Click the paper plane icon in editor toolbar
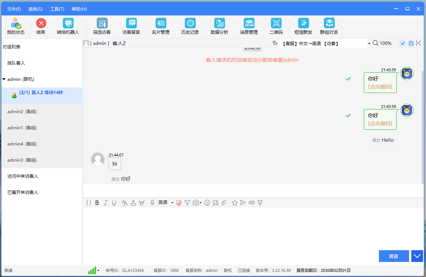Viewport: 426px width, 277px height. [243, 202]
